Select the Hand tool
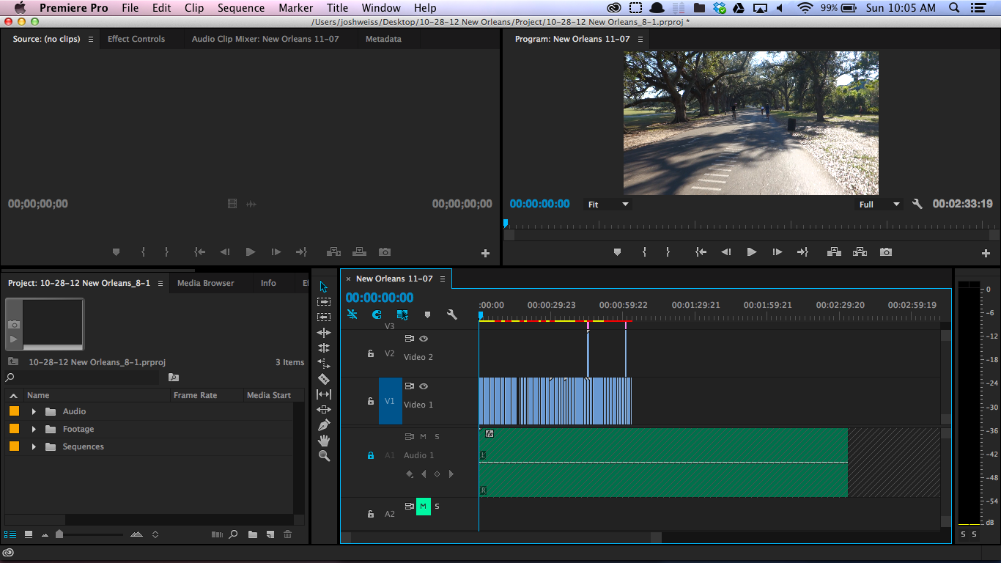Viewport: 1001px width, 563px height. pos(324,441)
